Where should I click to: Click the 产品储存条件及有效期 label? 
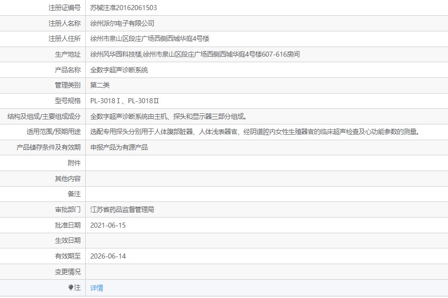(x=49, y=147)
